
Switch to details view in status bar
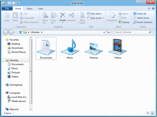click(148, 113)
